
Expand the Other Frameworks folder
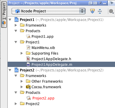pos(22,81)
